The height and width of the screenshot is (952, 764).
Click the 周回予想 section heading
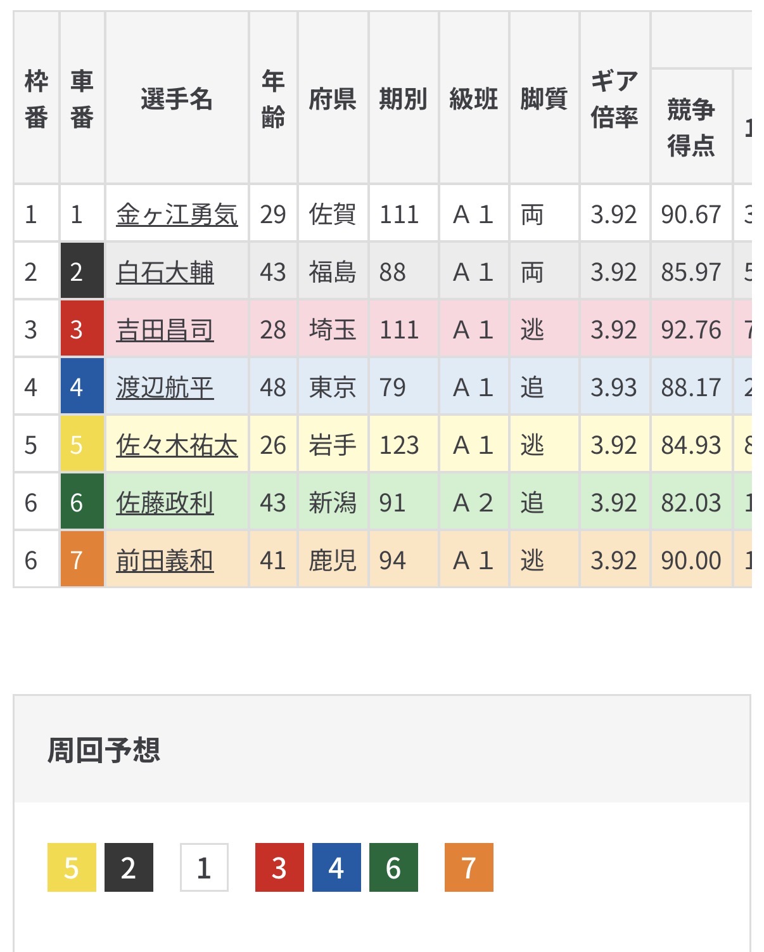pyautogui.click(x=104, y=750)
